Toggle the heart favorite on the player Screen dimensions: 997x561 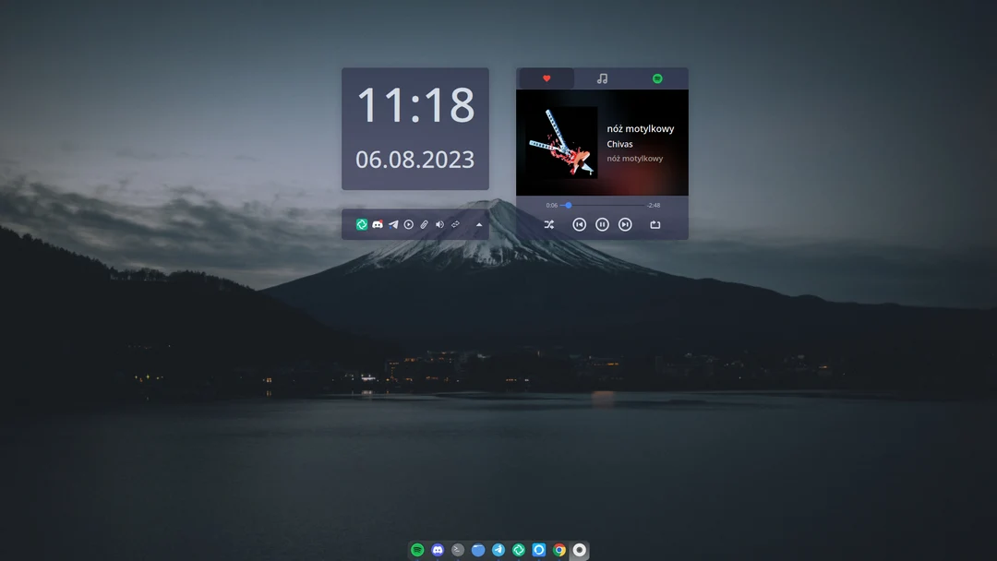click(x=547, y=78)
